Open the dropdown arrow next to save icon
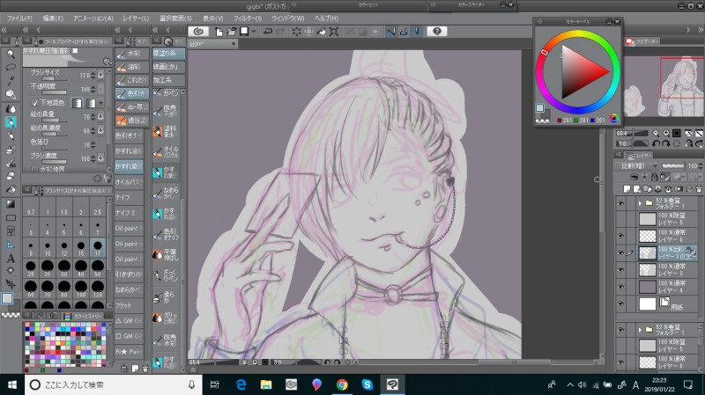The image size is (705, 395). point(254,32)
